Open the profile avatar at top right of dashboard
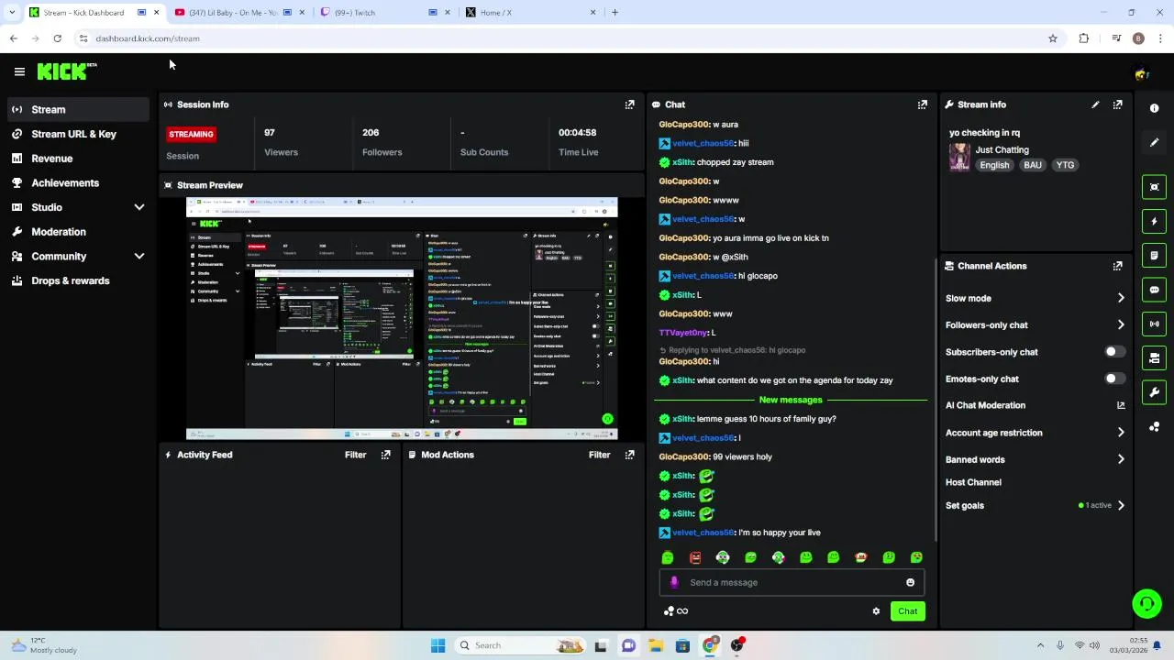The image size is (1174, 660). click(x=1142, y=73)
